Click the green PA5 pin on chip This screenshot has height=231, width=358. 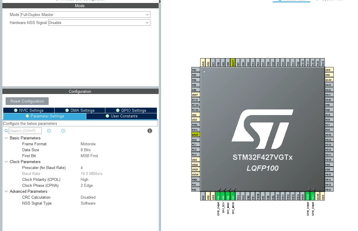click(x=223, y=196)
